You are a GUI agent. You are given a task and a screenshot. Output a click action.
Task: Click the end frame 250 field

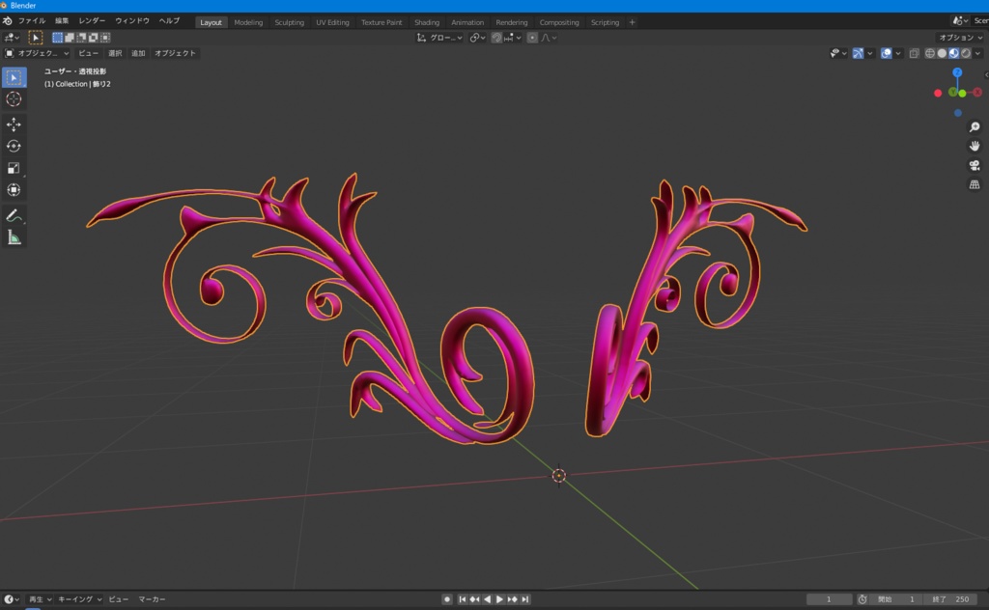pos(950,599)
